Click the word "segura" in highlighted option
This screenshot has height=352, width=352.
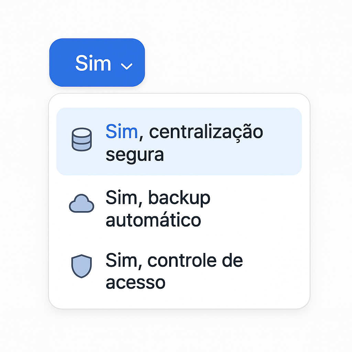click(x=135, y=155)
